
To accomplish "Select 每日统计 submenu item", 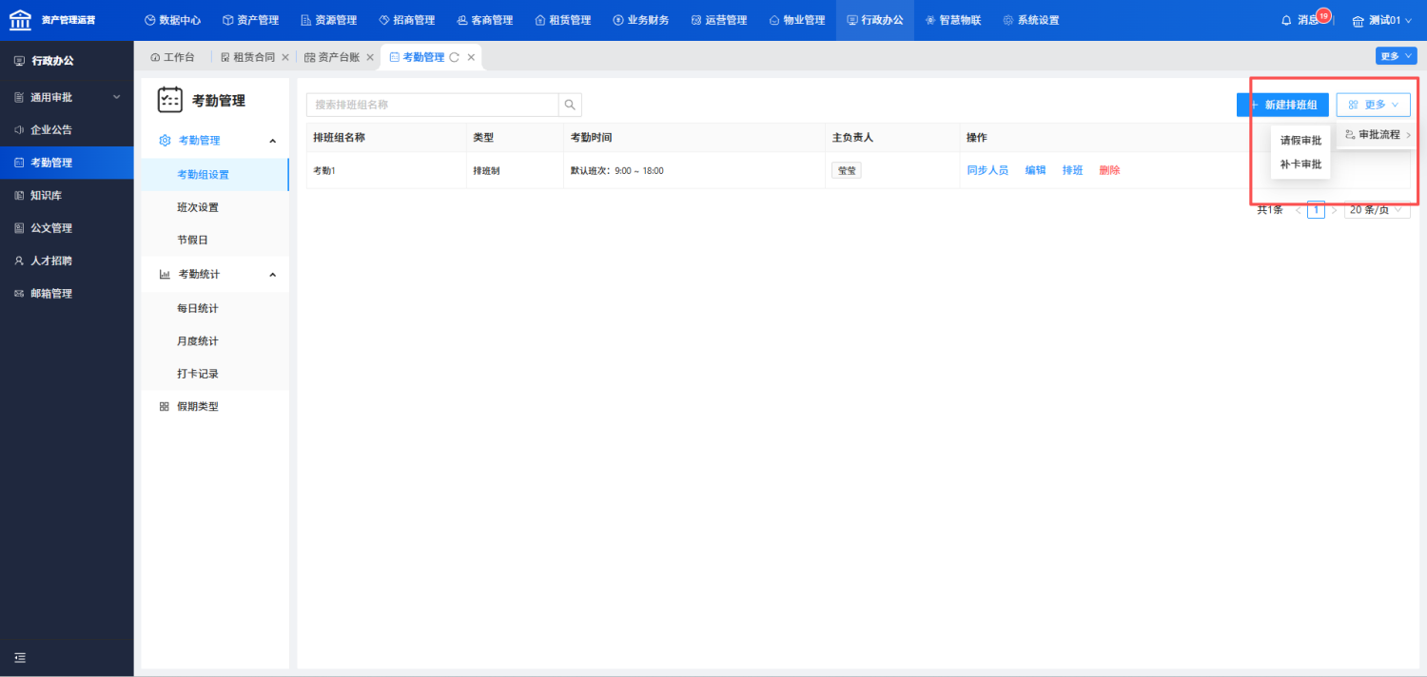I will coord(215,309).
